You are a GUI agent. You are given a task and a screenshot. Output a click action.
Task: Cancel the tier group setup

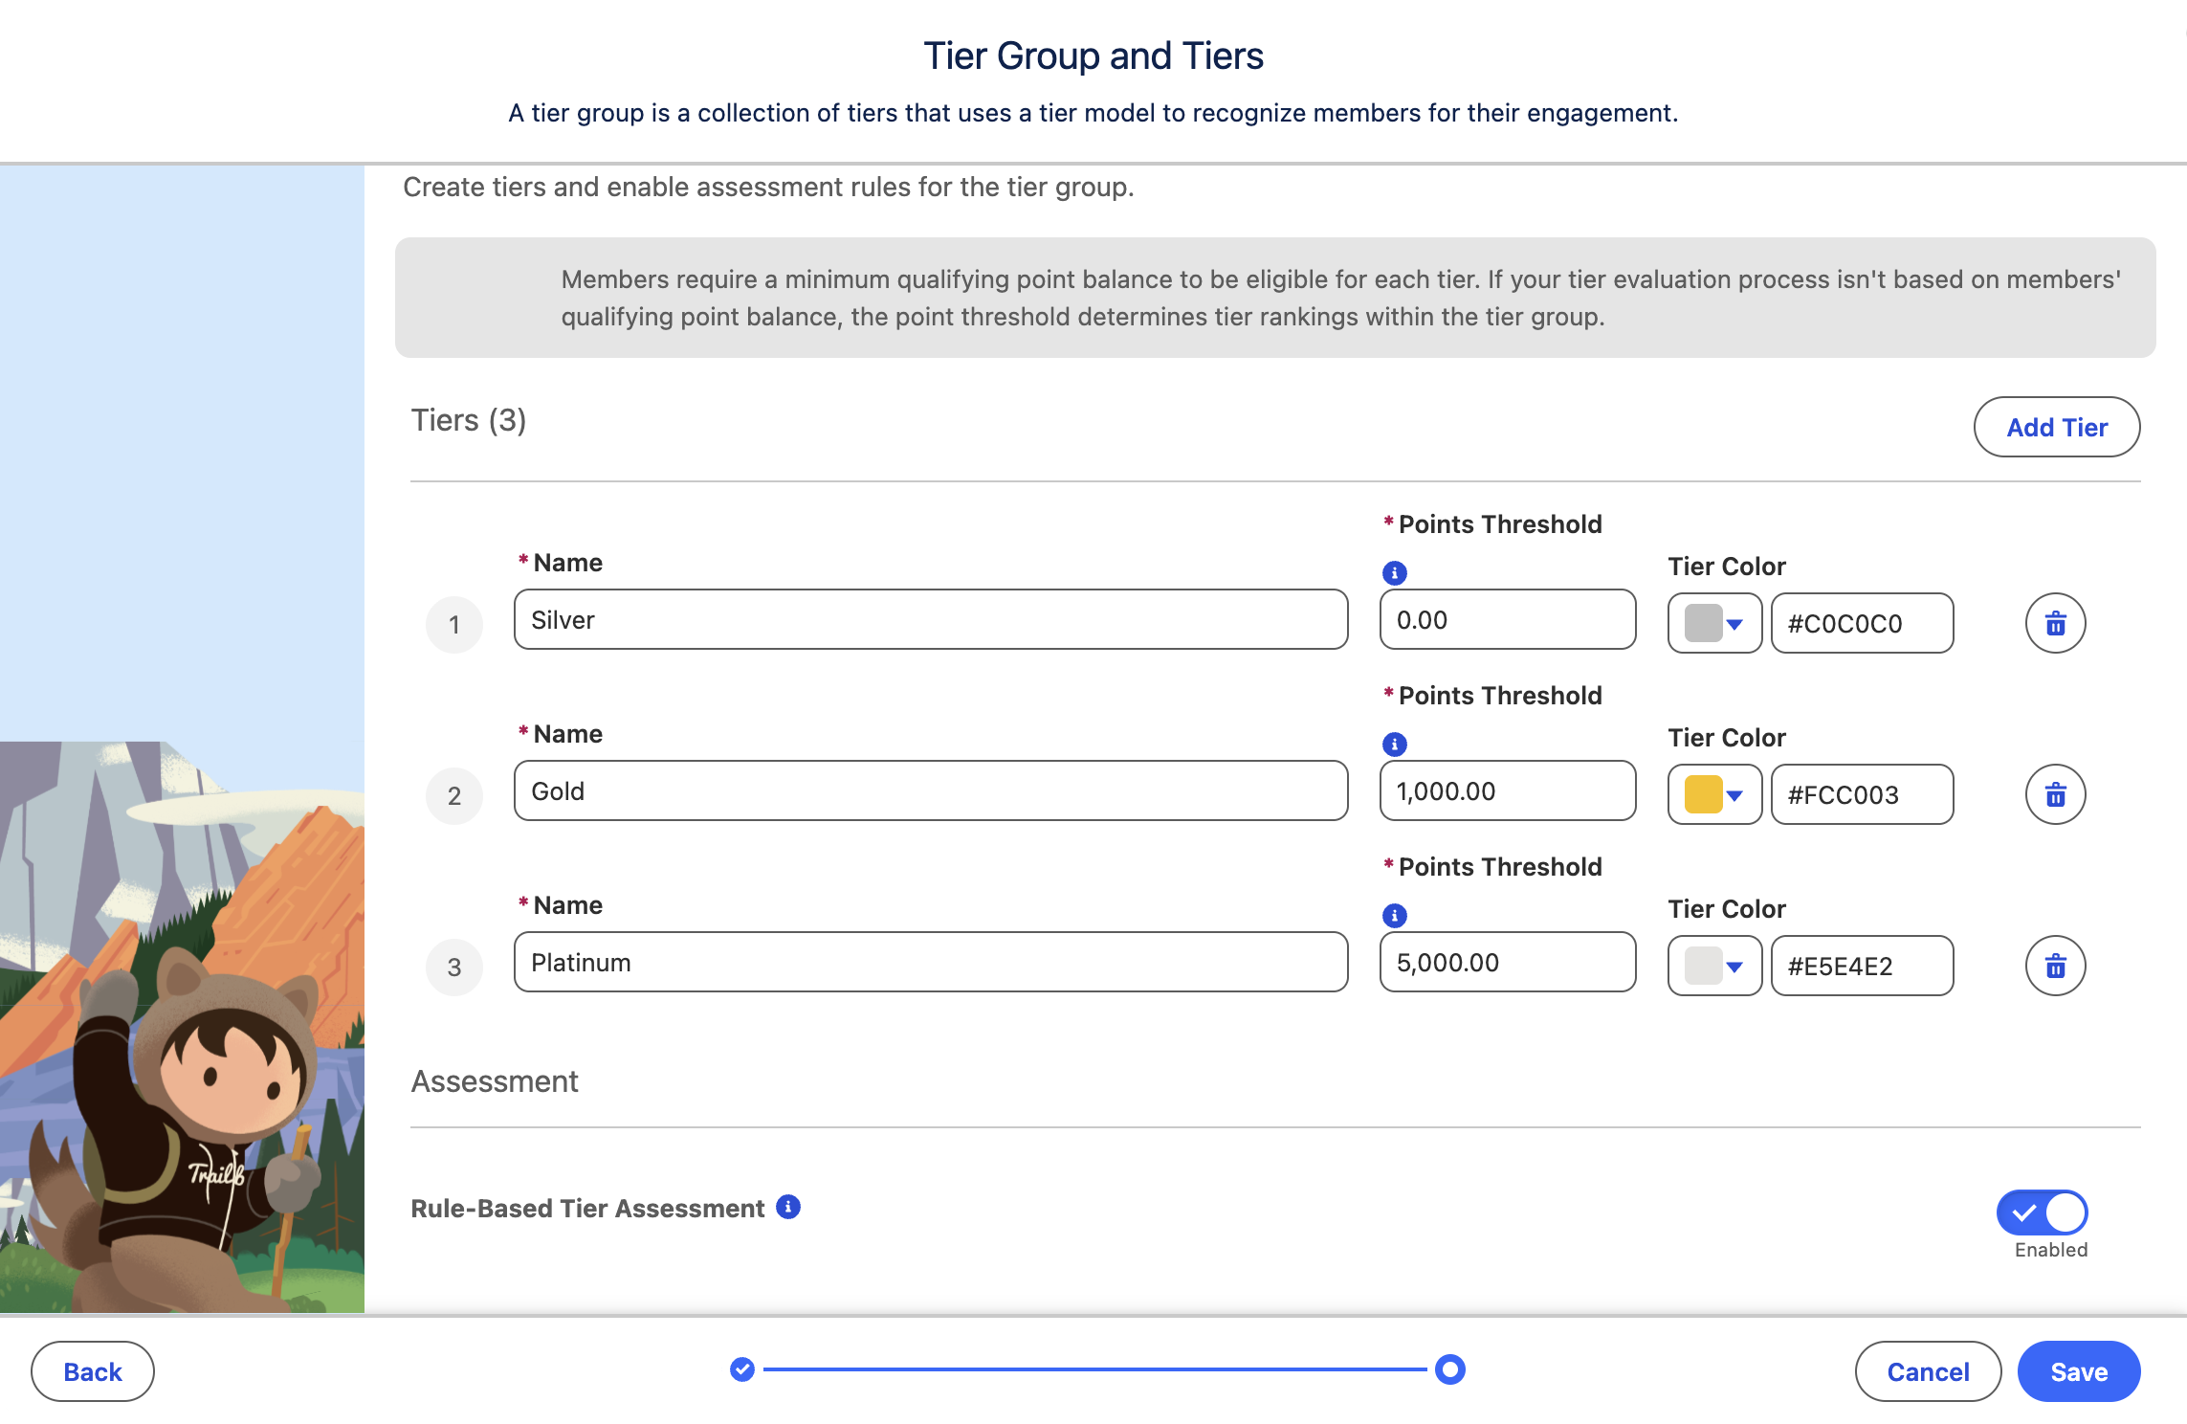[1928, 1372]
